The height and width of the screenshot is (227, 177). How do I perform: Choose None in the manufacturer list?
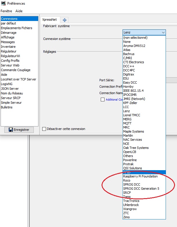pyautogui.click(x=144, y=42)
